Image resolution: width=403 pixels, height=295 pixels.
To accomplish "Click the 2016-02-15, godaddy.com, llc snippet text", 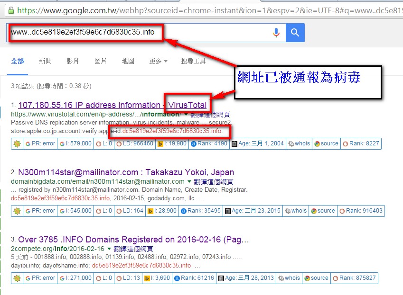I will tap(154, 198).
